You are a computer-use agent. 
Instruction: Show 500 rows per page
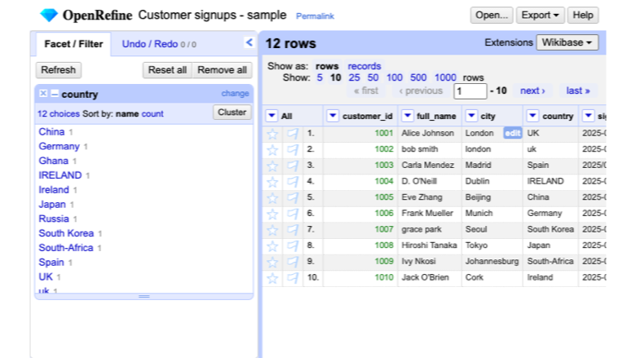pyautogui.click(x=418, y=77)
